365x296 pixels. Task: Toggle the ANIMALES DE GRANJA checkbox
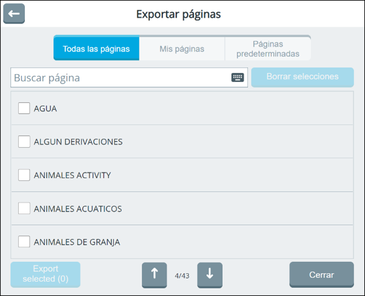pyautogui.click(x=24, y=242)
